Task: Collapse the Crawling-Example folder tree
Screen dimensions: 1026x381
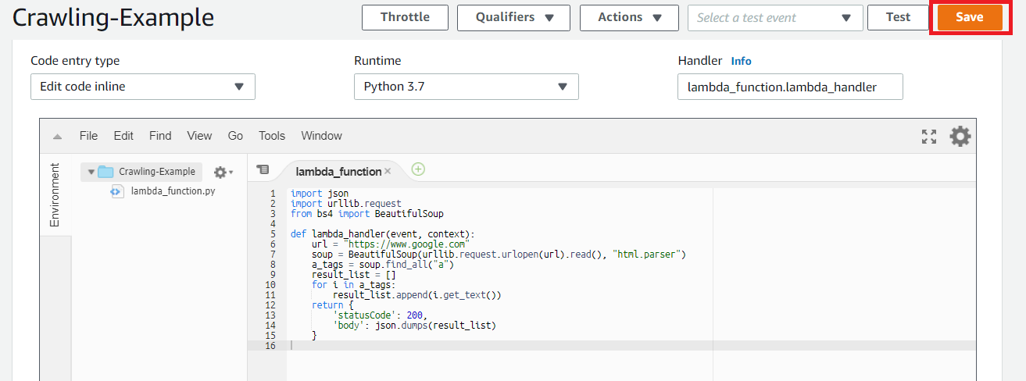Action: [91, 172]
